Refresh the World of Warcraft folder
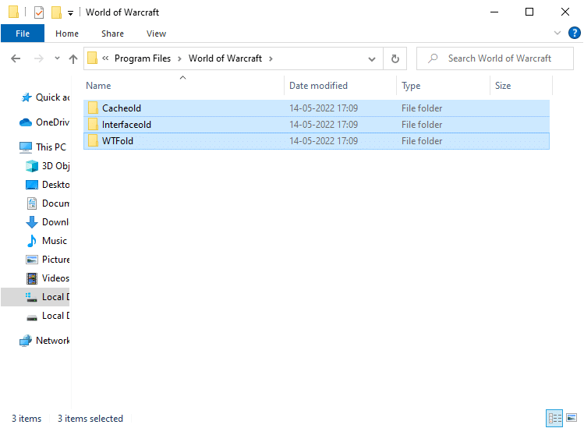584x428 pixels. click(395, 58)
